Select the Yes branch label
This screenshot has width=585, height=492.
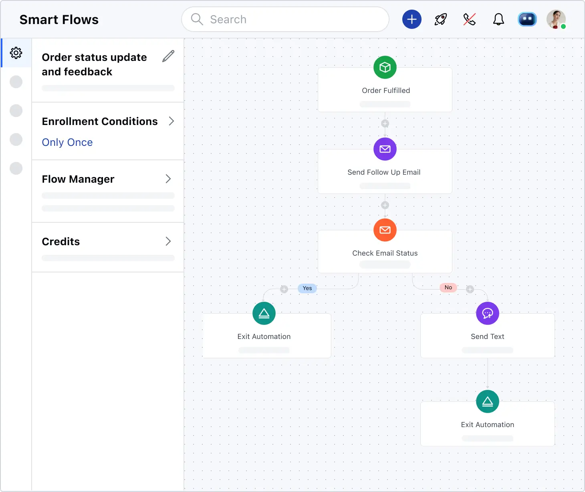click(307, 288)
